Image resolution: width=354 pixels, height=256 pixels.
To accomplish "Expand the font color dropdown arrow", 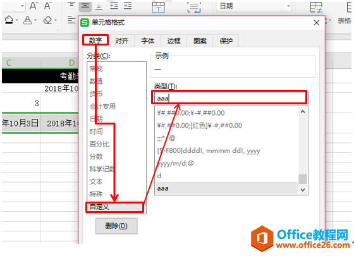I will 35,20.
